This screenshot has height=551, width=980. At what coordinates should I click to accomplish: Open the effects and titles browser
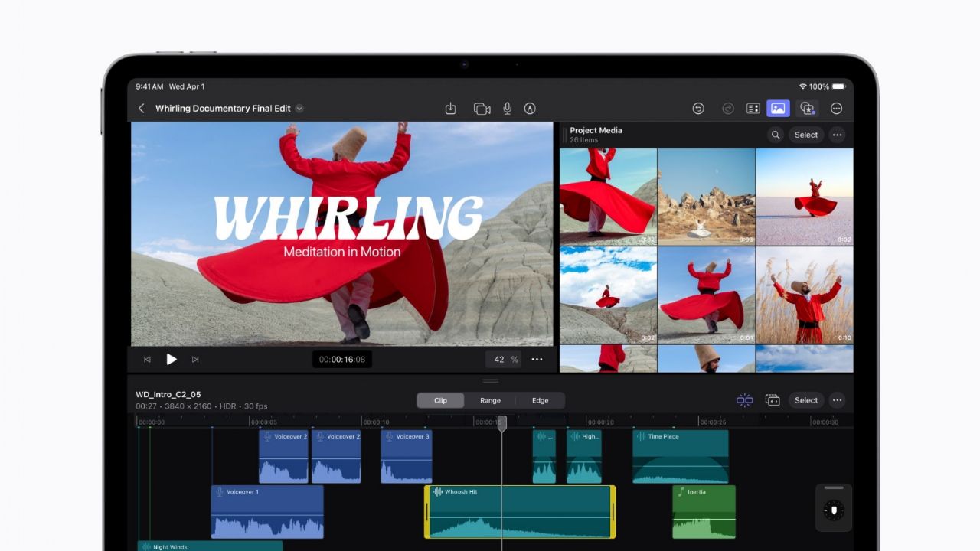(x=807, y=109)
